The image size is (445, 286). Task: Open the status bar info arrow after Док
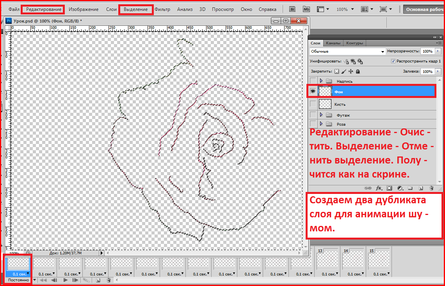(102, 252)
